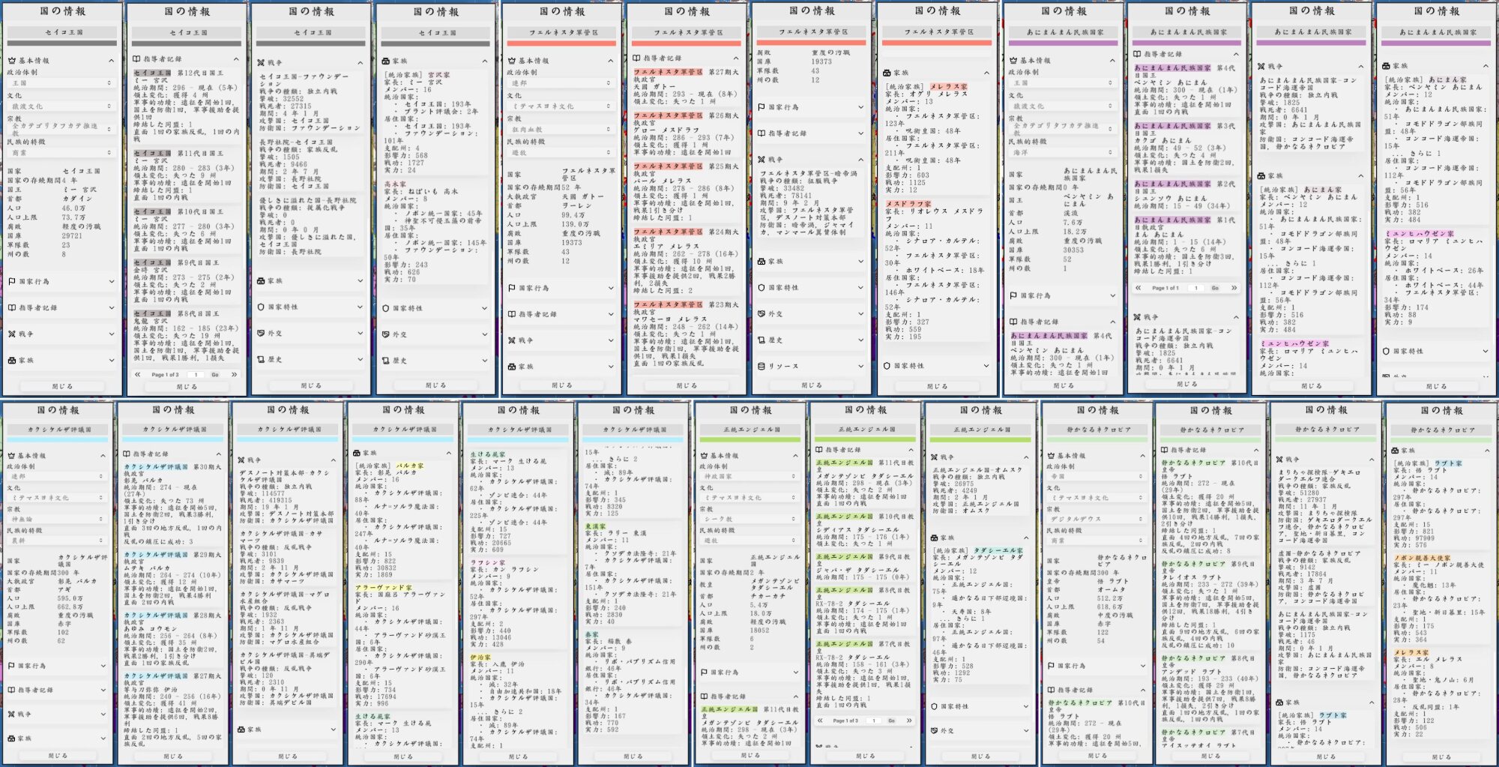Open 正統エンジェル国 宗教 dropdown showing シーク教
Image resolution: width=1499 pixels, height=767 pixels.
point(749,519)
